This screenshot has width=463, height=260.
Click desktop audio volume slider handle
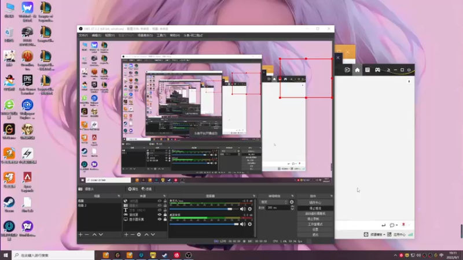pyautogui.click(x=236, y=224)
